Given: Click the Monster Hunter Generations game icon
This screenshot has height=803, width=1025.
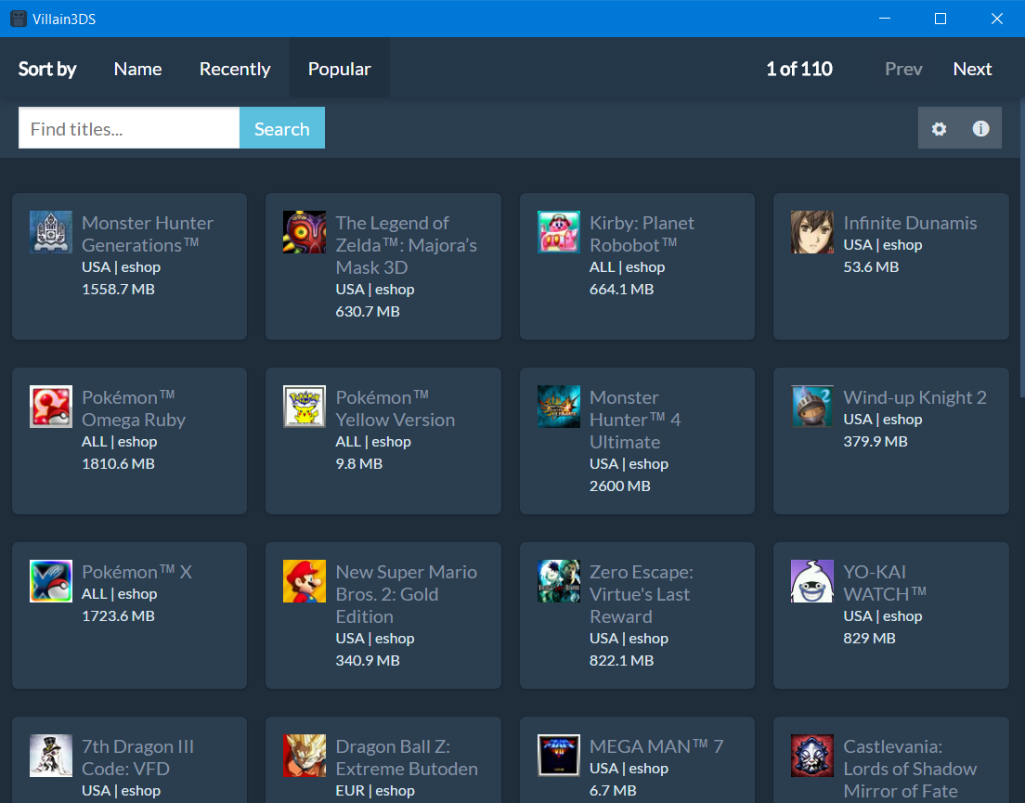Looking at the screenshot, I should coord(51,232).
